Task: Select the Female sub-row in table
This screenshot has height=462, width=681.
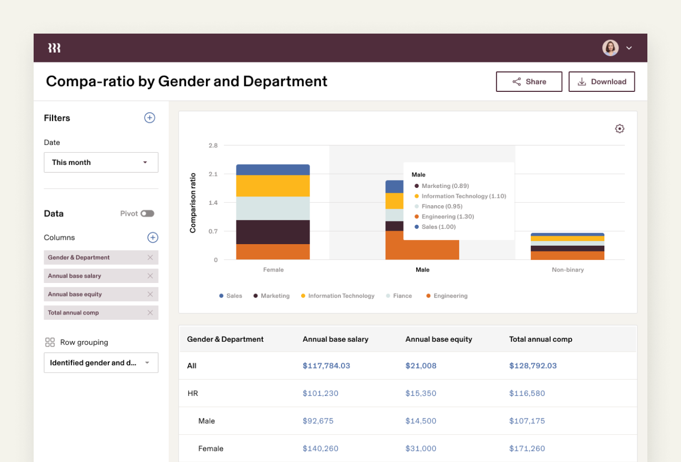Action: point(211,448)
